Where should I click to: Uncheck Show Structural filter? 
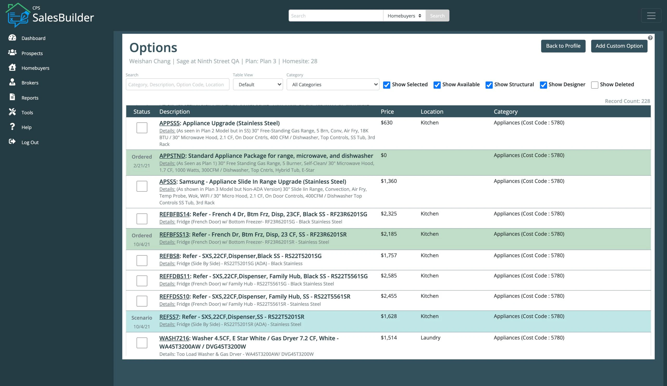click(489, 85)
